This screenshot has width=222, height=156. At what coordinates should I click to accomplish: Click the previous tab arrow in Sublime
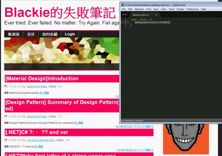[122, 14]
